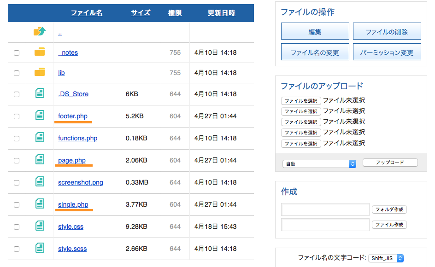Click the フォルダ作成 button
The width and height of the screenshot is (435, 267).
[x=389, y=209]
